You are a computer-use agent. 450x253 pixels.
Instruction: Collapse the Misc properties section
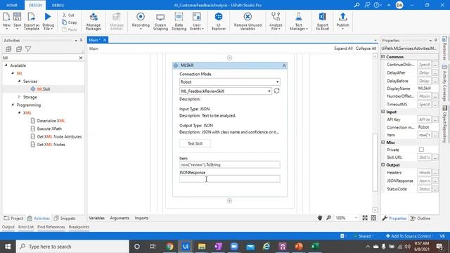tap(382, 142)
